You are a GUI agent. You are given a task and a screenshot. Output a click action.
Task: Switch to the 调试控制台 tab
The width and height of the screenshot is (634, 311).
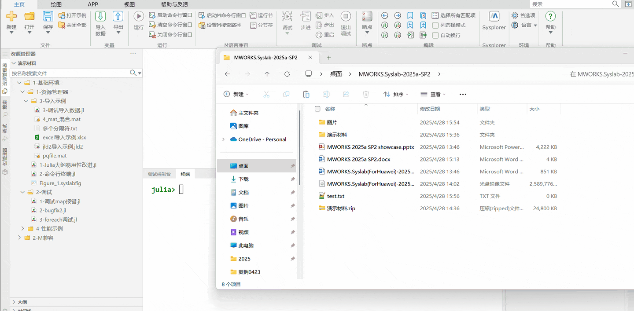159,174
